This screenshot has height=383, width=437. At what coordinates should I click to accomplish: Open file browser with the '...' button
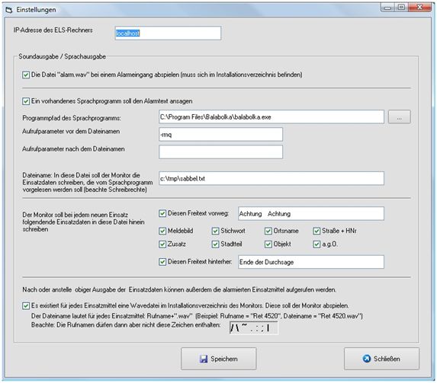400,117
